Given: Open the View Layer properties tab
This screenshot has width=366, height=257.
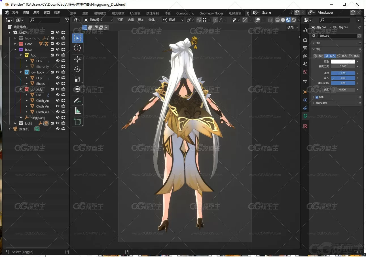Looking at the screenshot, I should 305,56.
